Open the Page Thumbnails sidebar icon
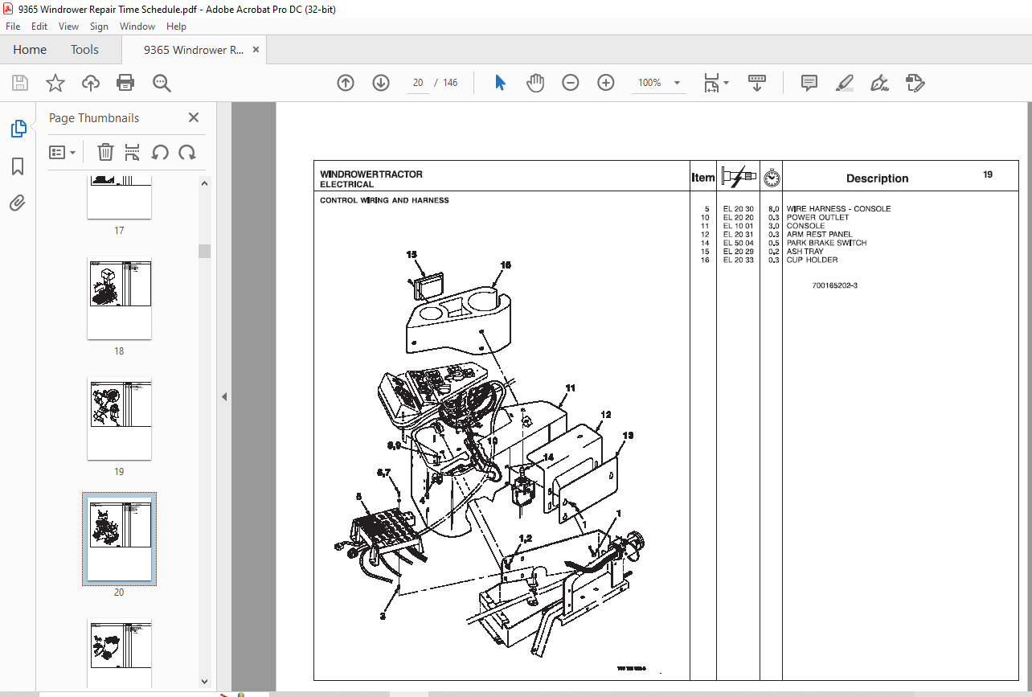This screenshot has height=697, width=1032. point(18,128)
